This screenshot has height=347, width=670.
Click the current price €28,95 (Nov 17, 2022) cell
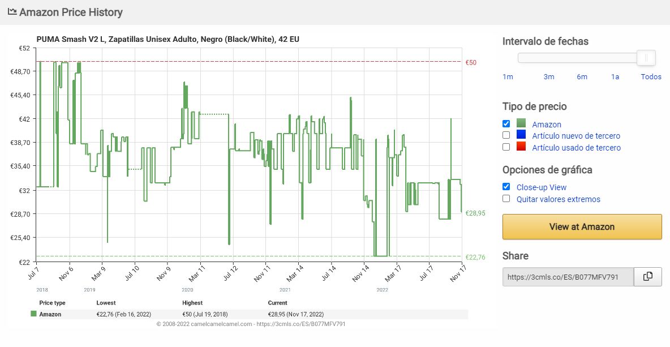(x=296, y=314)
